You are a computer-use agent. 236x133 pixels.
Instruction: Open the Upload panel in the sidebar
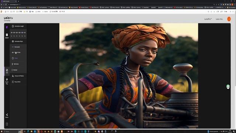(7, 36)
